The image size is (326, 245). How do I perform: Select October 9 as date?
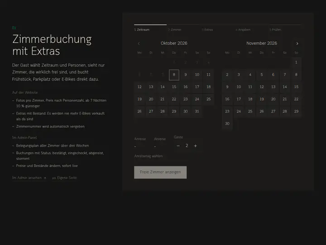186,75
